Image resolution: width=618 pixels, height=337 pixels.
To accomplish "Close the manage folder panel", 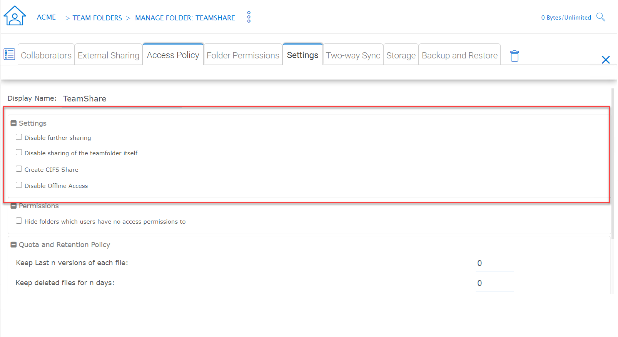I will (x=606, y=60).
